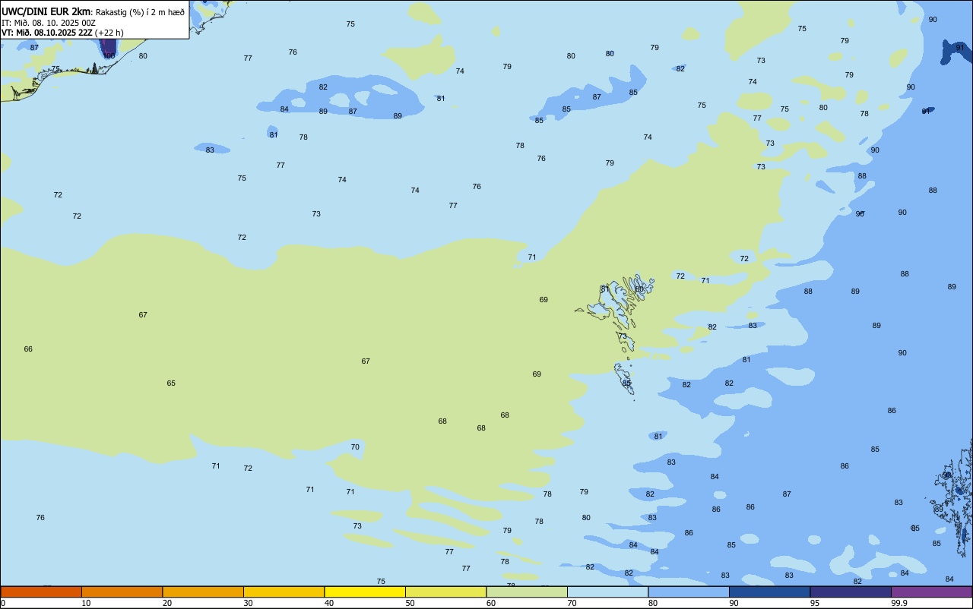Image resolution: width=973 pixels, height=609 pixels.
Task: Choose the golden 30–40 legend color segment
Action: [284, 592]
